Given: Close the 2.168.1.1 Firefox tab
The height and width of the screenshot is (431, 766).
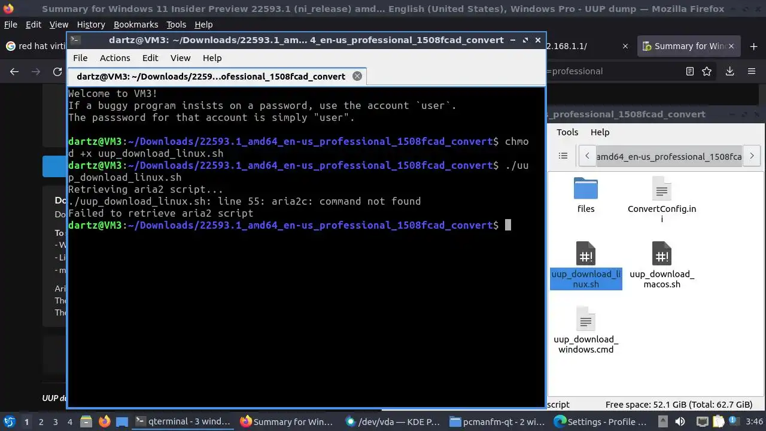Looking at the screenshot, I should (625, 46).
